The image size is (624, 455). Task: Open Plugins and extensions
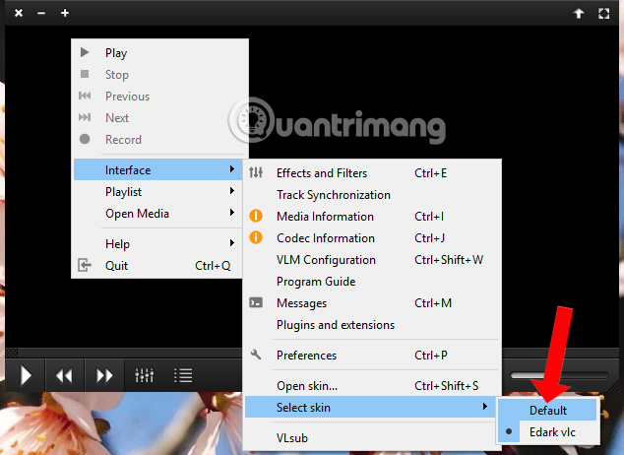pyautogui.click(x=372, y=325)
